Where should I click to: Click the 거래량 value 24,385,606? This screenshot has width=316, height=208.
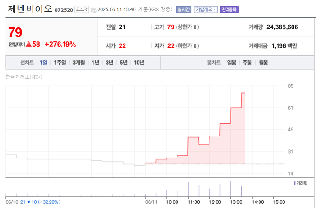[282, 27]
